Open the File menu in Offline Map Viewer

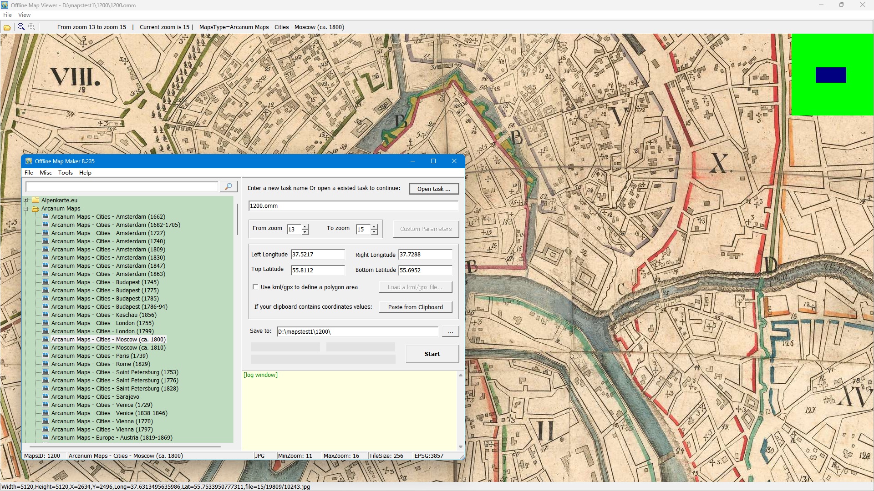pyautogui.click(x=7, y=15)
